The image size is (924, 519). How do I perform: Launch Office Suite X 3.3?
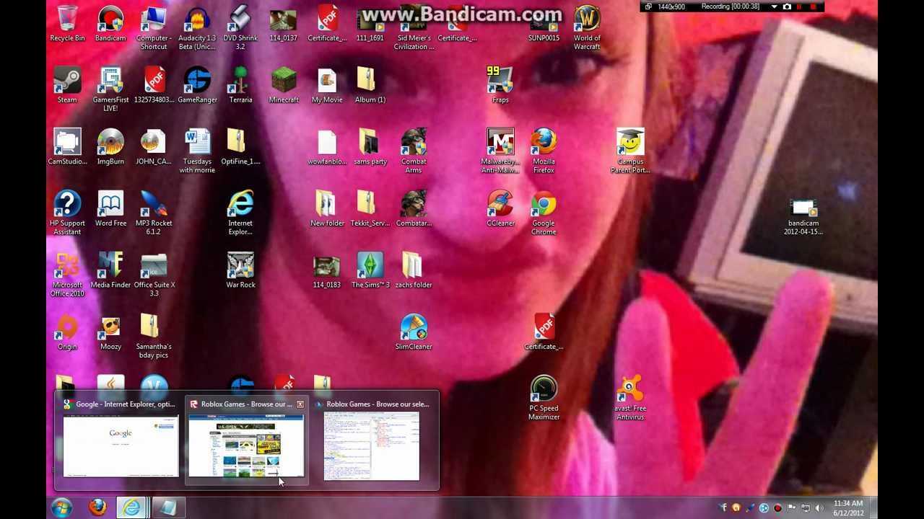tap(154, 275)
